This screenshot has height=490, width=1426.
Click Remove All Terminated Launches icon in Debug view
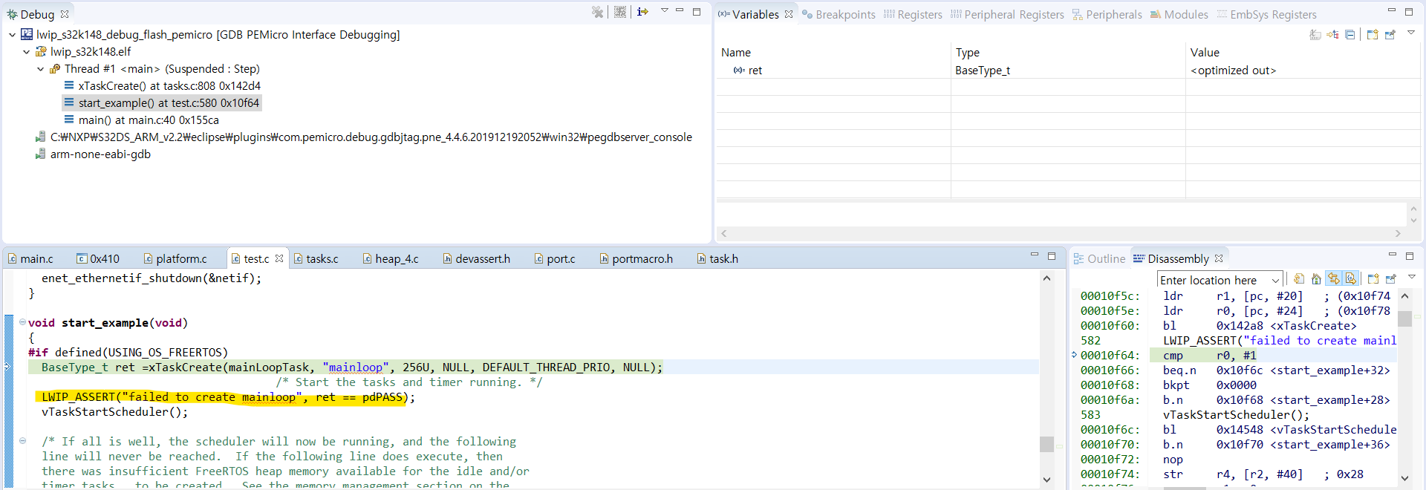(598, 12)
